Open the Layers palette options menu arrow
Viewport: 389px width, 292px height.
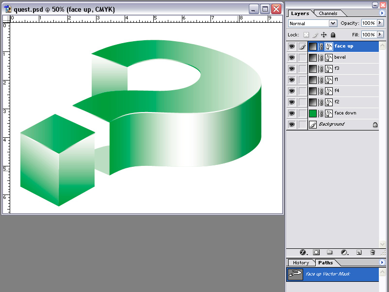click(x=382, y=13)
